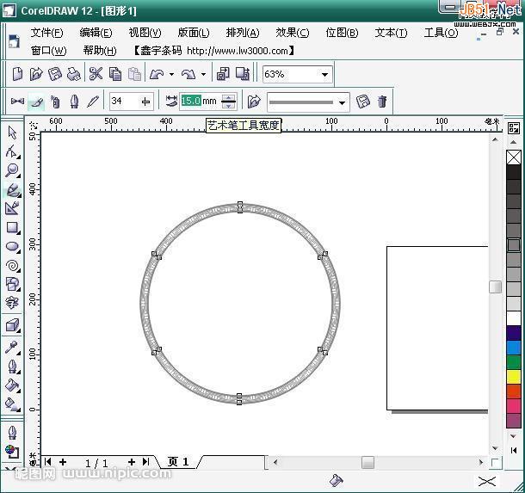
Task: Click the Copy icon
Action: coord(115,74)
